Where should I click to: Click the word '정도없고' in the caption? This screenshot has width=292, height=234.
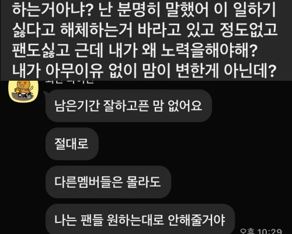point(248,30)
